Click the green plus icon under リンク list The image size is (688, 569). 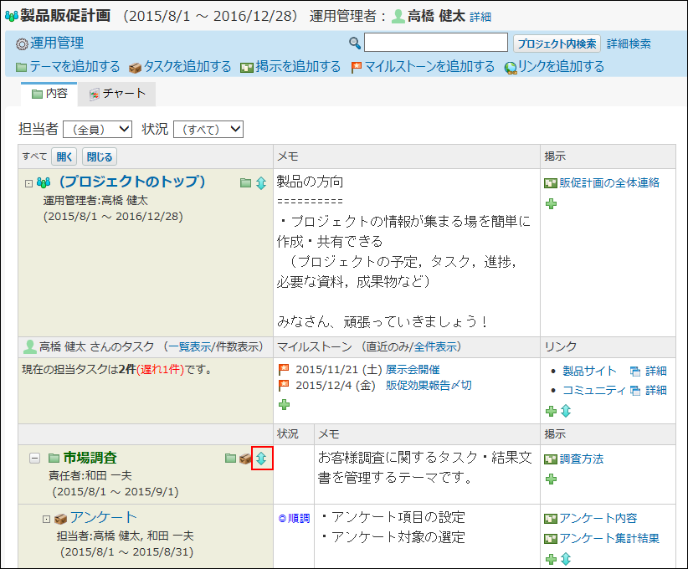(x=551, y=411)
